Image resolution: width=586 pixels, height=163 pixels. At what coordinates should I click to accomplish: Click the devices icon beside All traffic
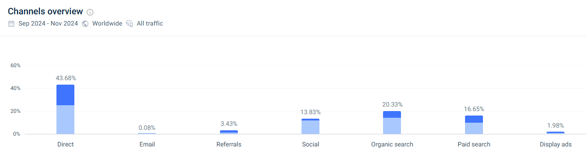(129, 24)
